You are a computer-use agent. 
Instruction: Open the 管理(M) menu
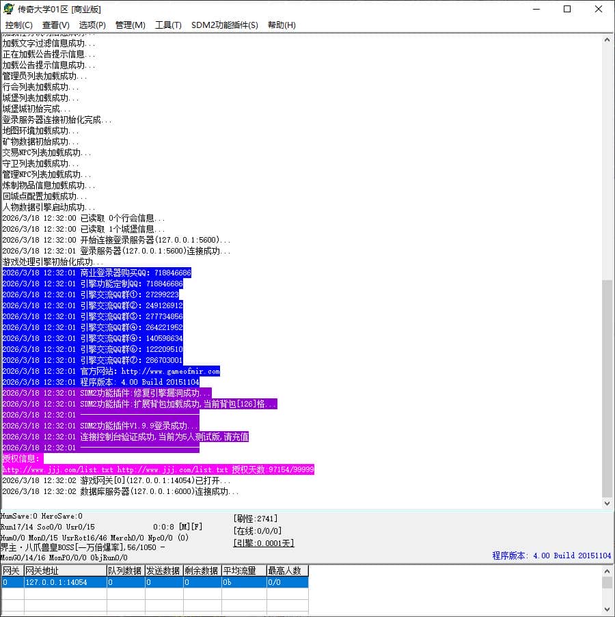coord(131,25)
